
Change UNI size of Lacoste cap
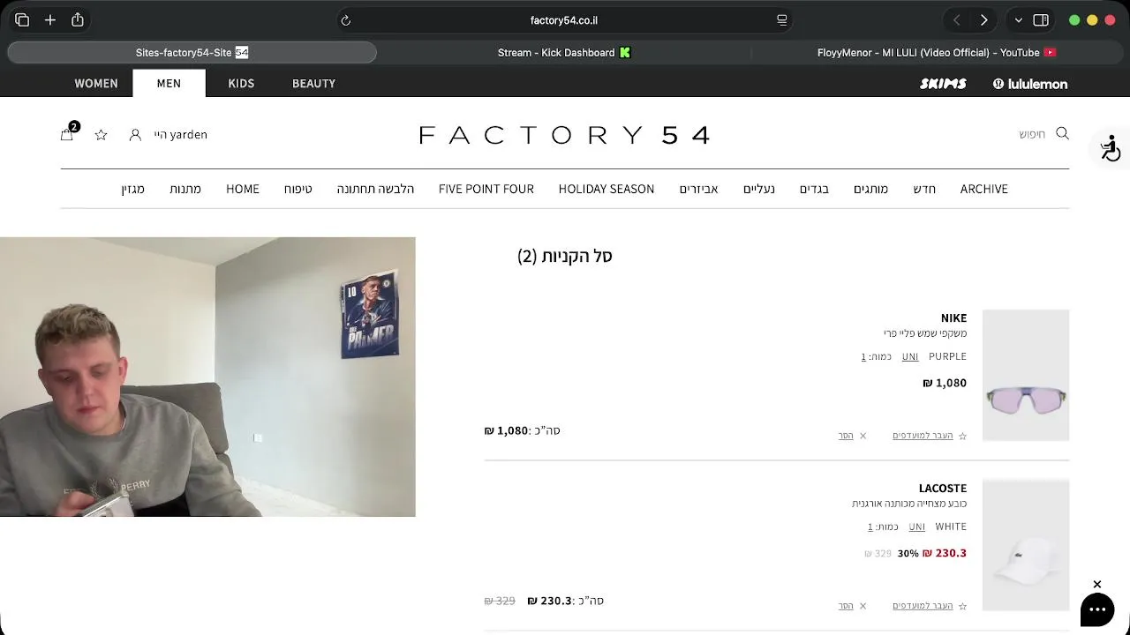[x=917, y=527]
